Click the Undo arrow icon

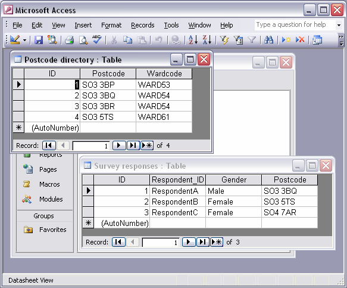[x=158, y=40]
